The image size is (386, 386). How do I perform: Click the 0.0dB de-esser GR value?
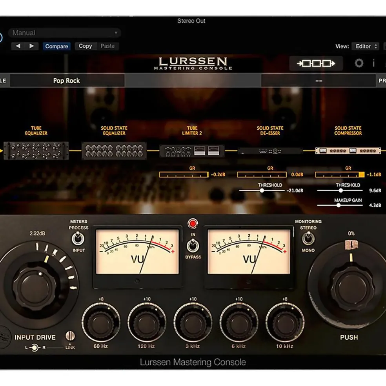[297, 174]
